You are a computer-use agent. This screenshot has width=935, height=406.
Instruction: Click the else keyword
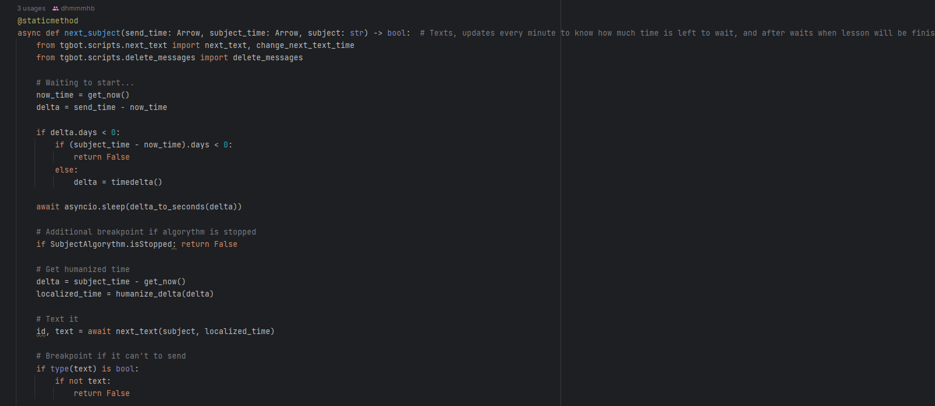point(64,170)
